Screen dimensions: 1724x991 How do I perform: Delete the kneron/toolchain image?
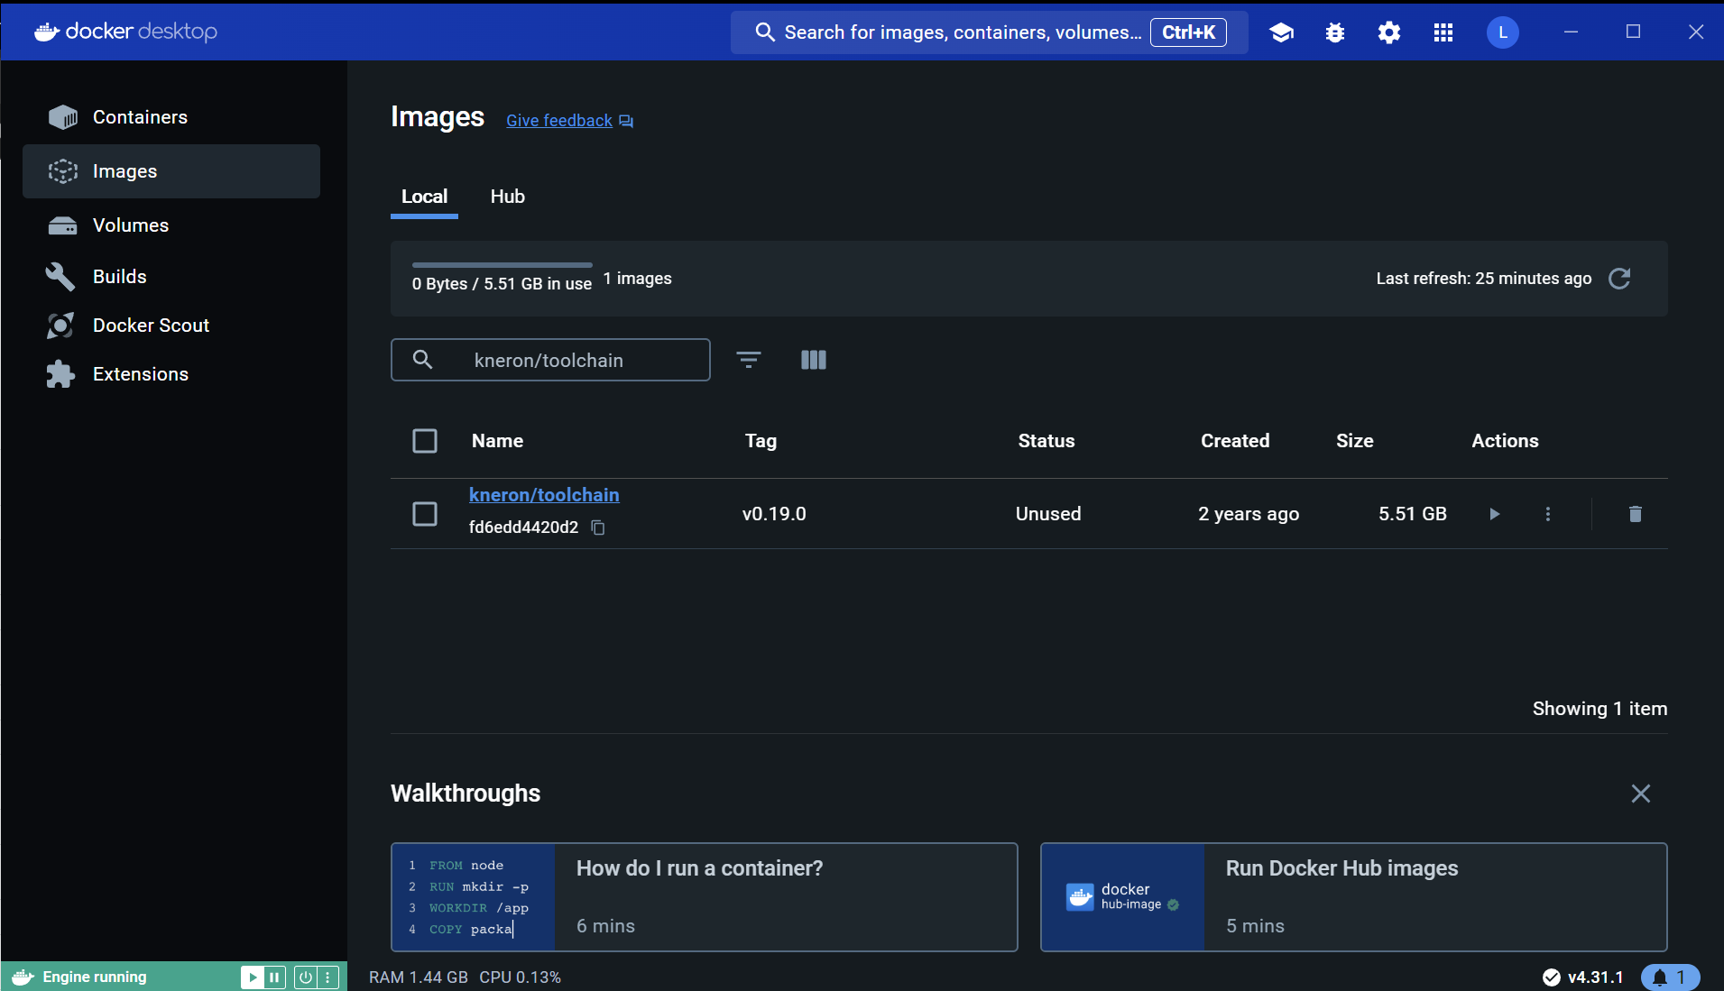click(x=1636, y=514)
